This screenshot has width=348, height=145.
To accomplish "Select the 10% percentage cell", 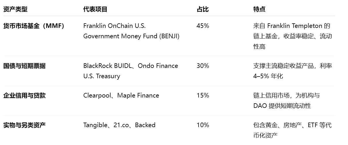I will (203, 125).
